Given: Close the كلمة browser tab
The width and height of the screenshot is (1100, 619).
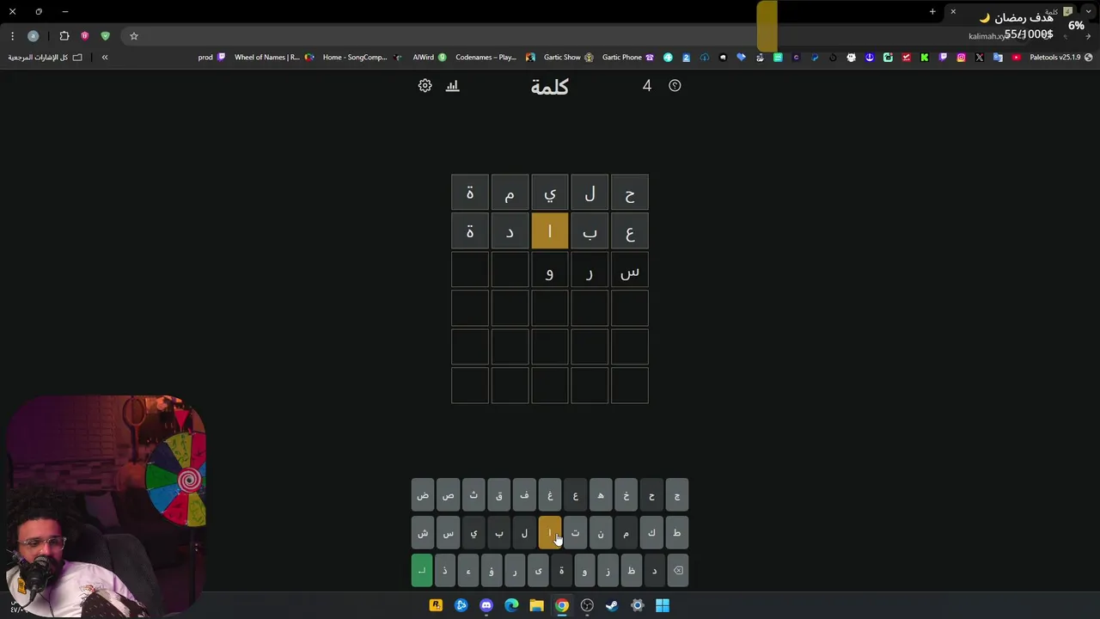Looking at the screenshot, I should 953,12.
